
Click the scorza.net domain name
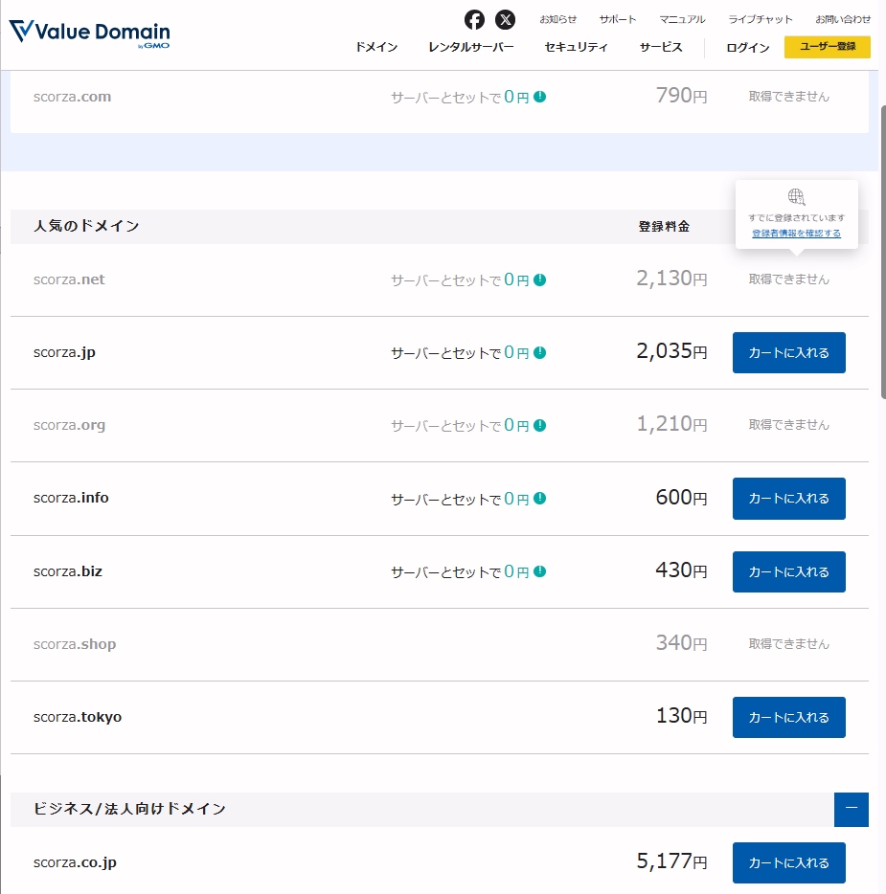pyautogui.click(x=69, y=279)
